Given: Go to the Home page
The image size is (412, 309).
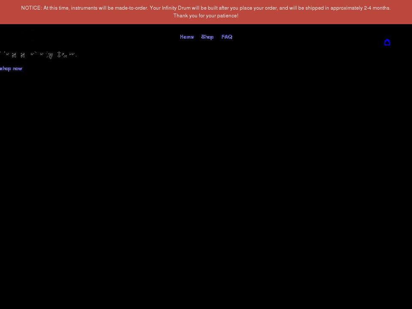Looking at the screenshot, I should (187, 37).
